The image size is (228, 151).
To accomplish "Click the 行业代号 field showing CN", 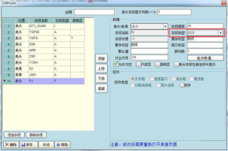I will pyautogui.click(x=149, y=57).
